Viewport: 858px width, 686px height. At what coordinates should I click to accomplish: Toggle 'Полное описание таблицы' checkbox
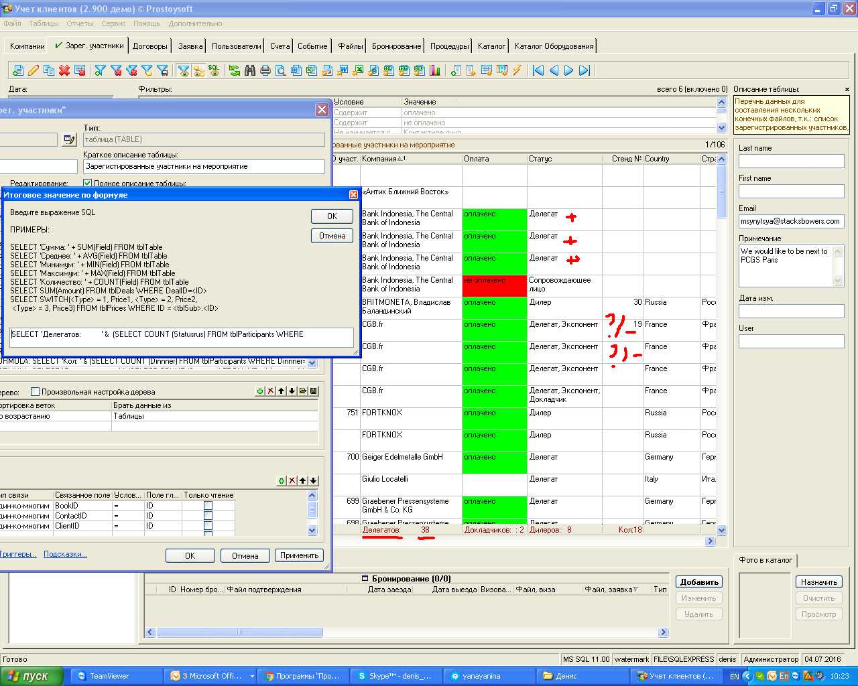pos(88,184)
